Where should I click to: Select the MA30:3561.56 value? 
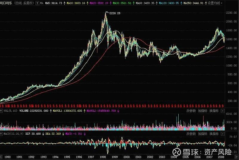122,3
